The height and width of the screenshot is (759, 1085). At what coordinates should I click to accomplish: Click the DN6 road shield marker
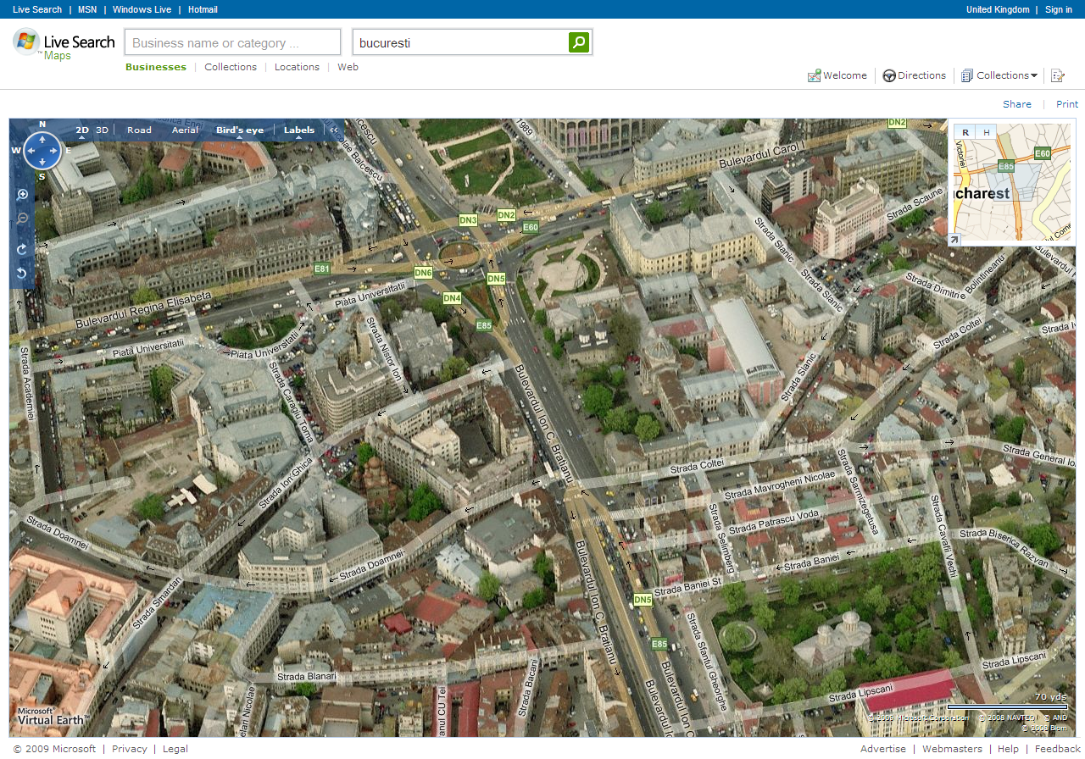[x=423, y=273]
